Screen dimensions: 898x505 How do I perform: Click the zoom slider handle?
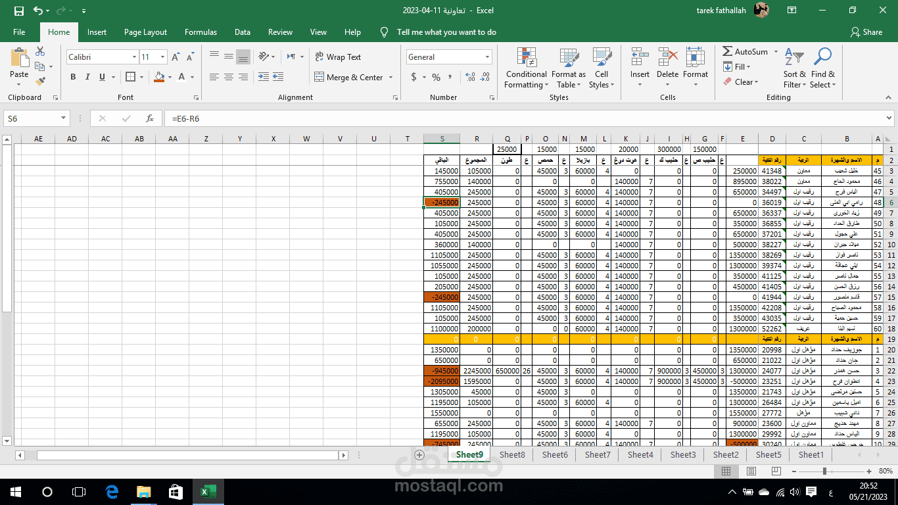click(824, 471)
